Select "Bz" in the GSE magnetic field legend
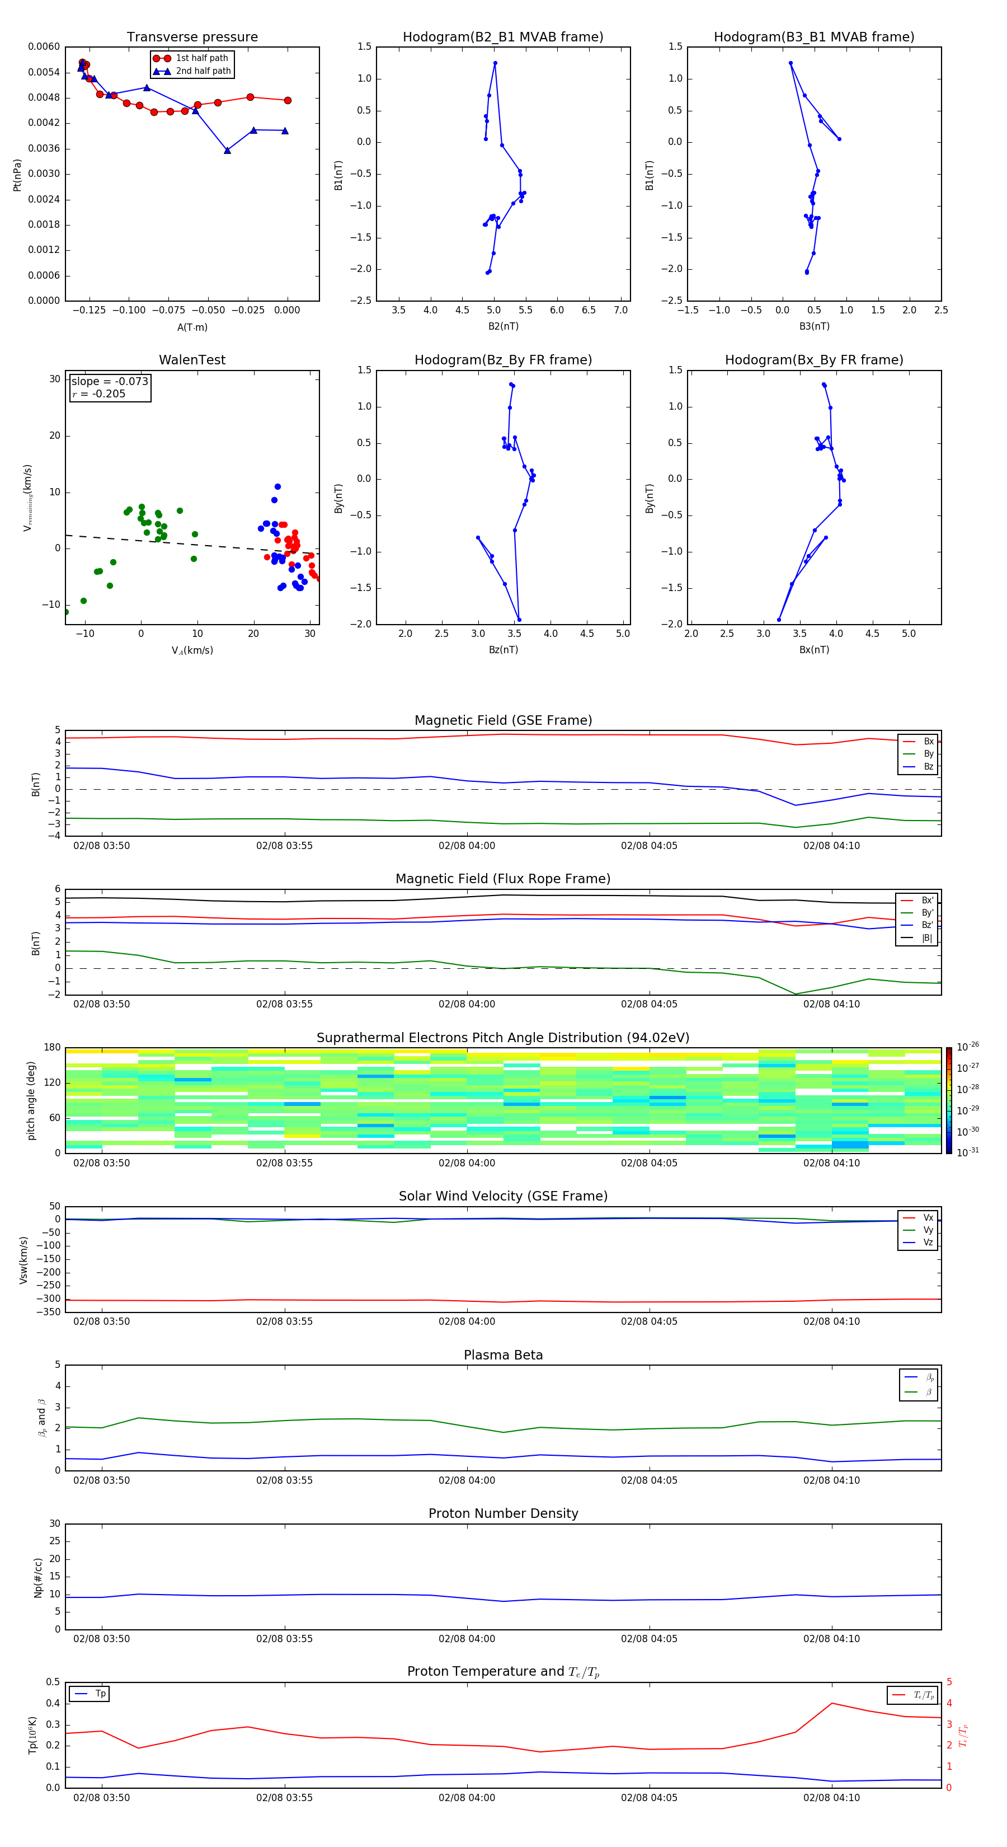 (x=919, y=767)
